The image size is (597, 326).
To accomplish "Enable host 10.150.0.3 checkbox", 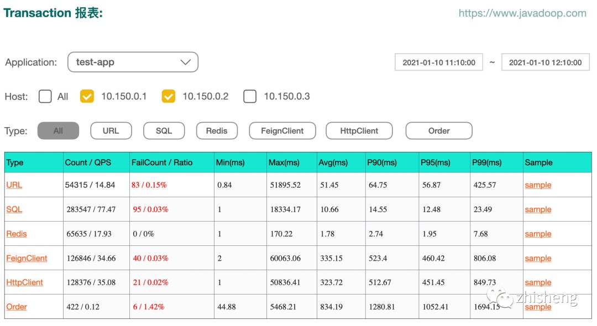I will click(250, 97).
